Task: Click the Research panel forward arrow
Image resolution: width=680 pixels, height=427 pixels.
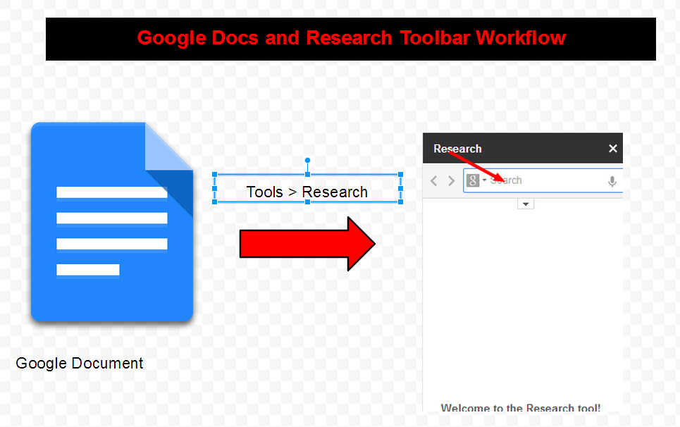Action: pos(451,181)
